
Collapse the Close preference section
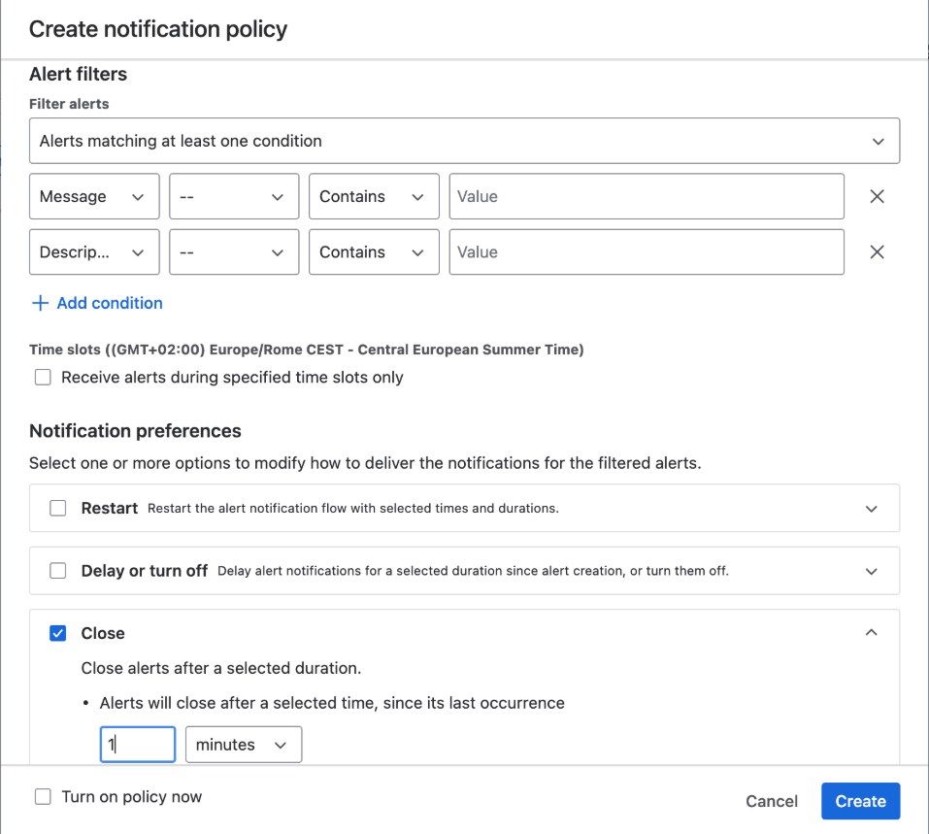click(x=871, y=632)
